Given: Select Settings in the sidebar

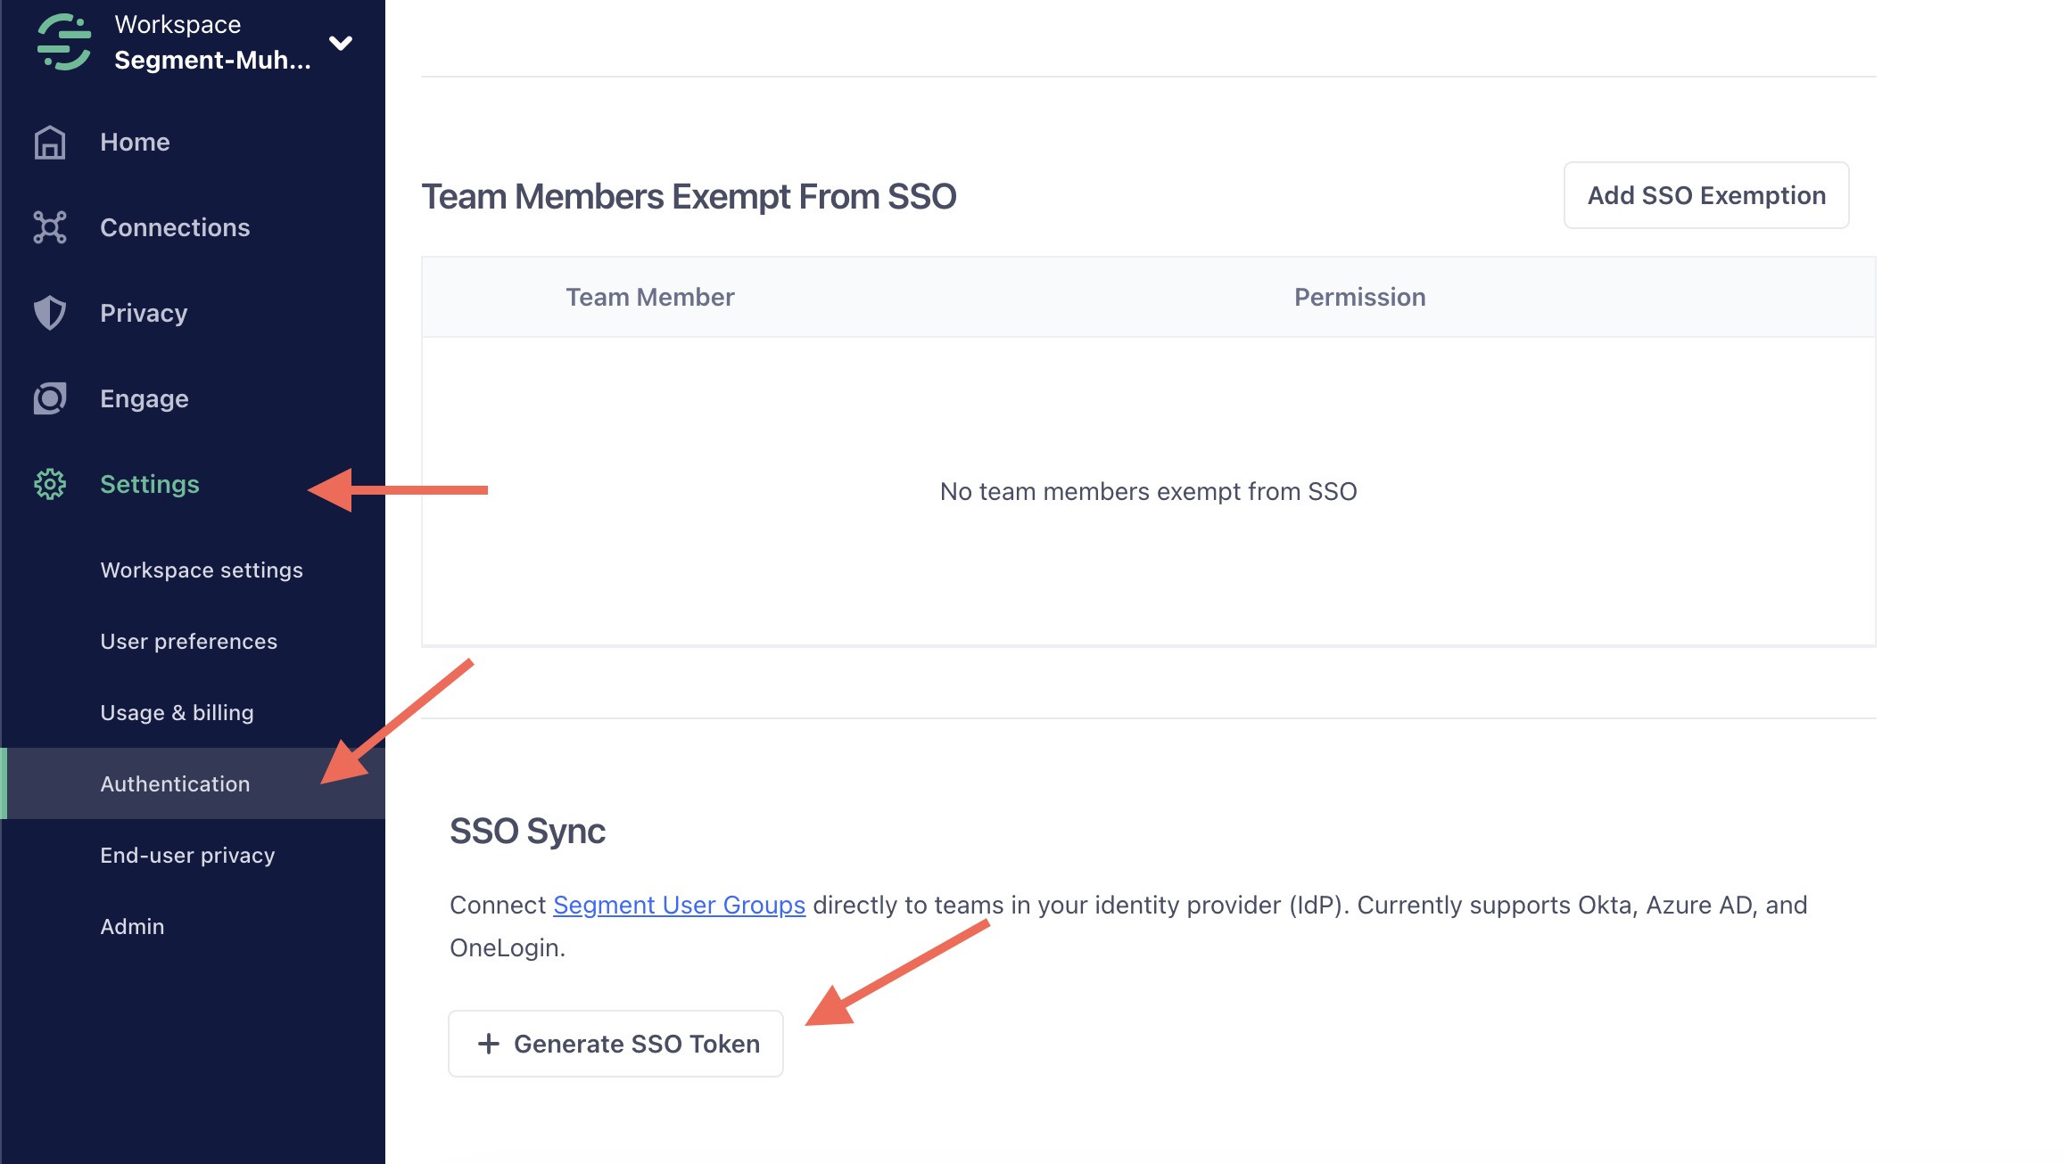Looking at the screenshot, I should 150,484.
